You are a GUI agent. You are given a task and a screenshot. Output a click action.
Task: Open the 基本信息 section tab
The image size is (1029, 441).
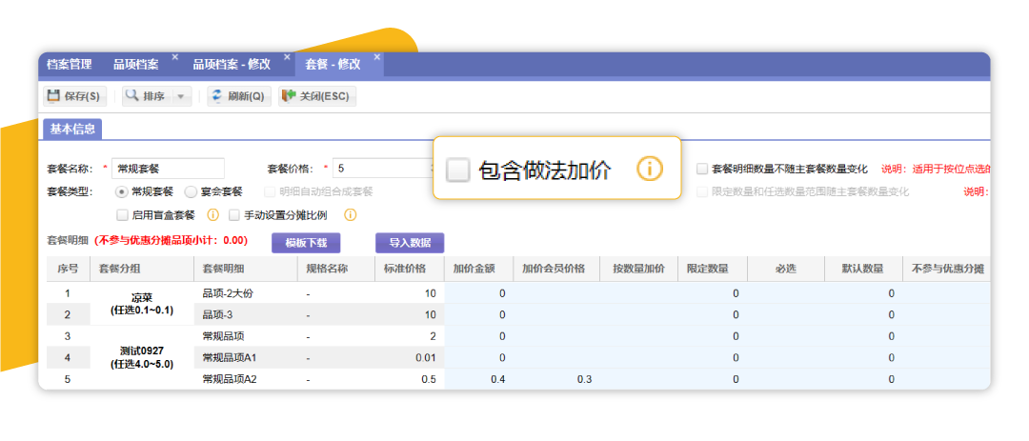click(72, 129)
